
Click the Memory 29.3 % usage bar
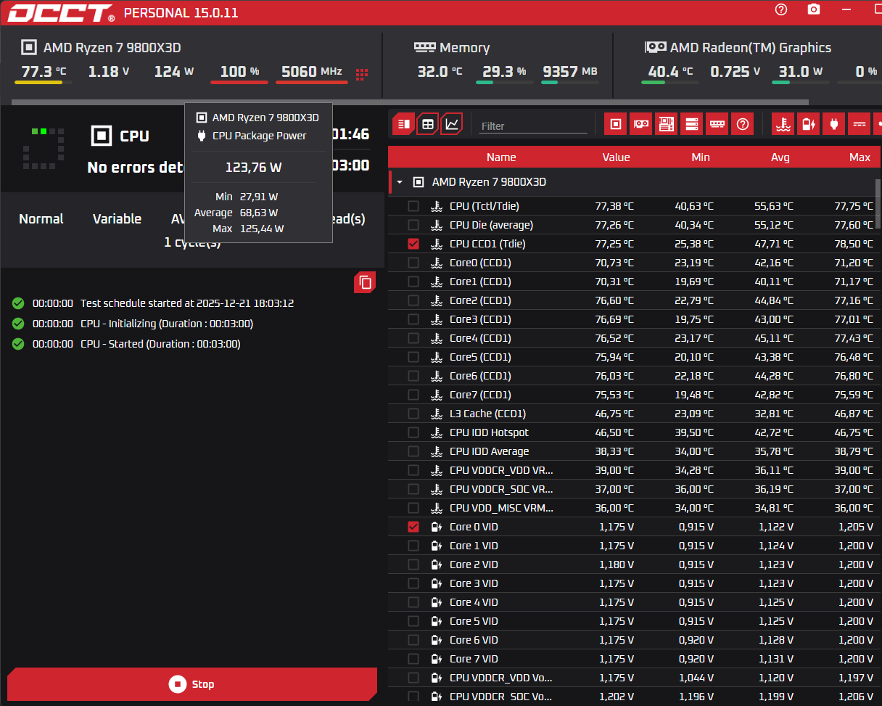point(505,82)
